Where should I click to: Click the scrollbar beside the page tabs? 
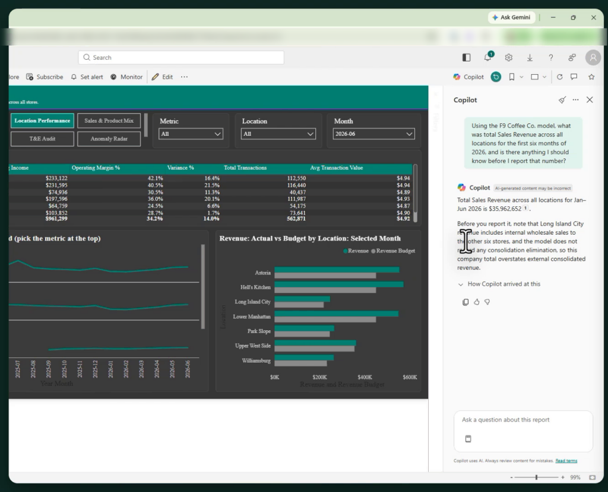[146, 125]
